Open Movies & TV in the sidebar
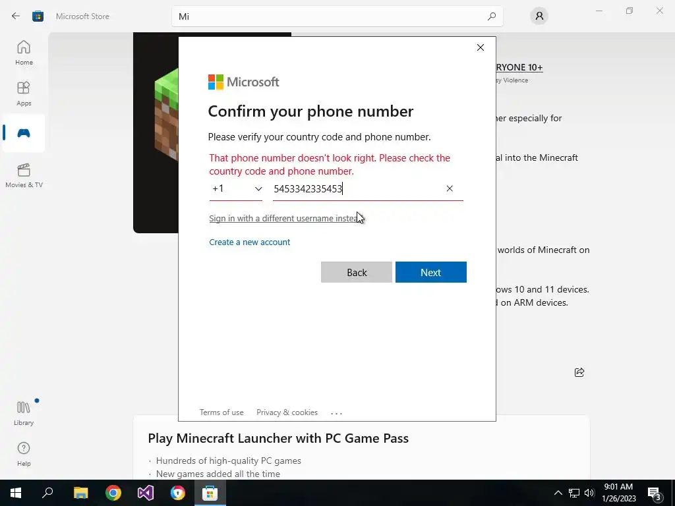Image resolution: width=675 pixels, height=506 pixels. tap(24, 175)
